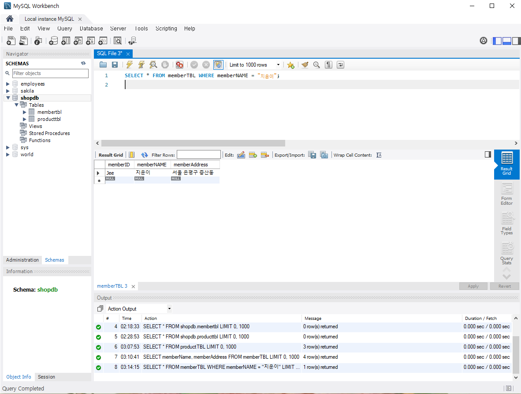This screenshot has width=521, height=394.
Task: Export recordset to external file icon
Action: coord(312,155)
